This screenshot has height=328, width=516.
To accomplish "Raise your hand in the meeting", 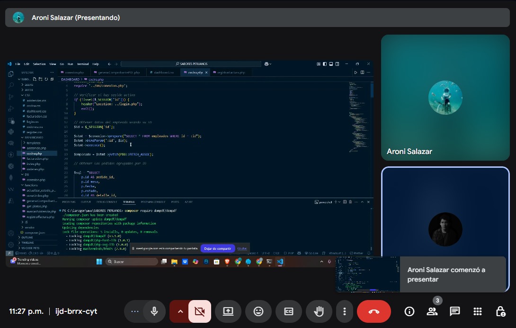I will click(319, 311).
